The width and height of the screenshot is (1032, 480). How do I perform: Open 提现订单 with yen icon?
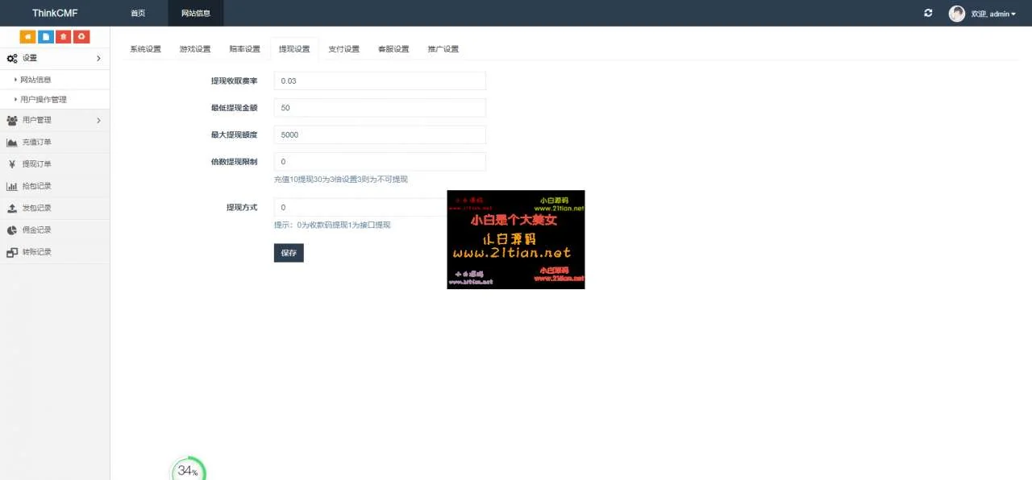pos(36,164)
